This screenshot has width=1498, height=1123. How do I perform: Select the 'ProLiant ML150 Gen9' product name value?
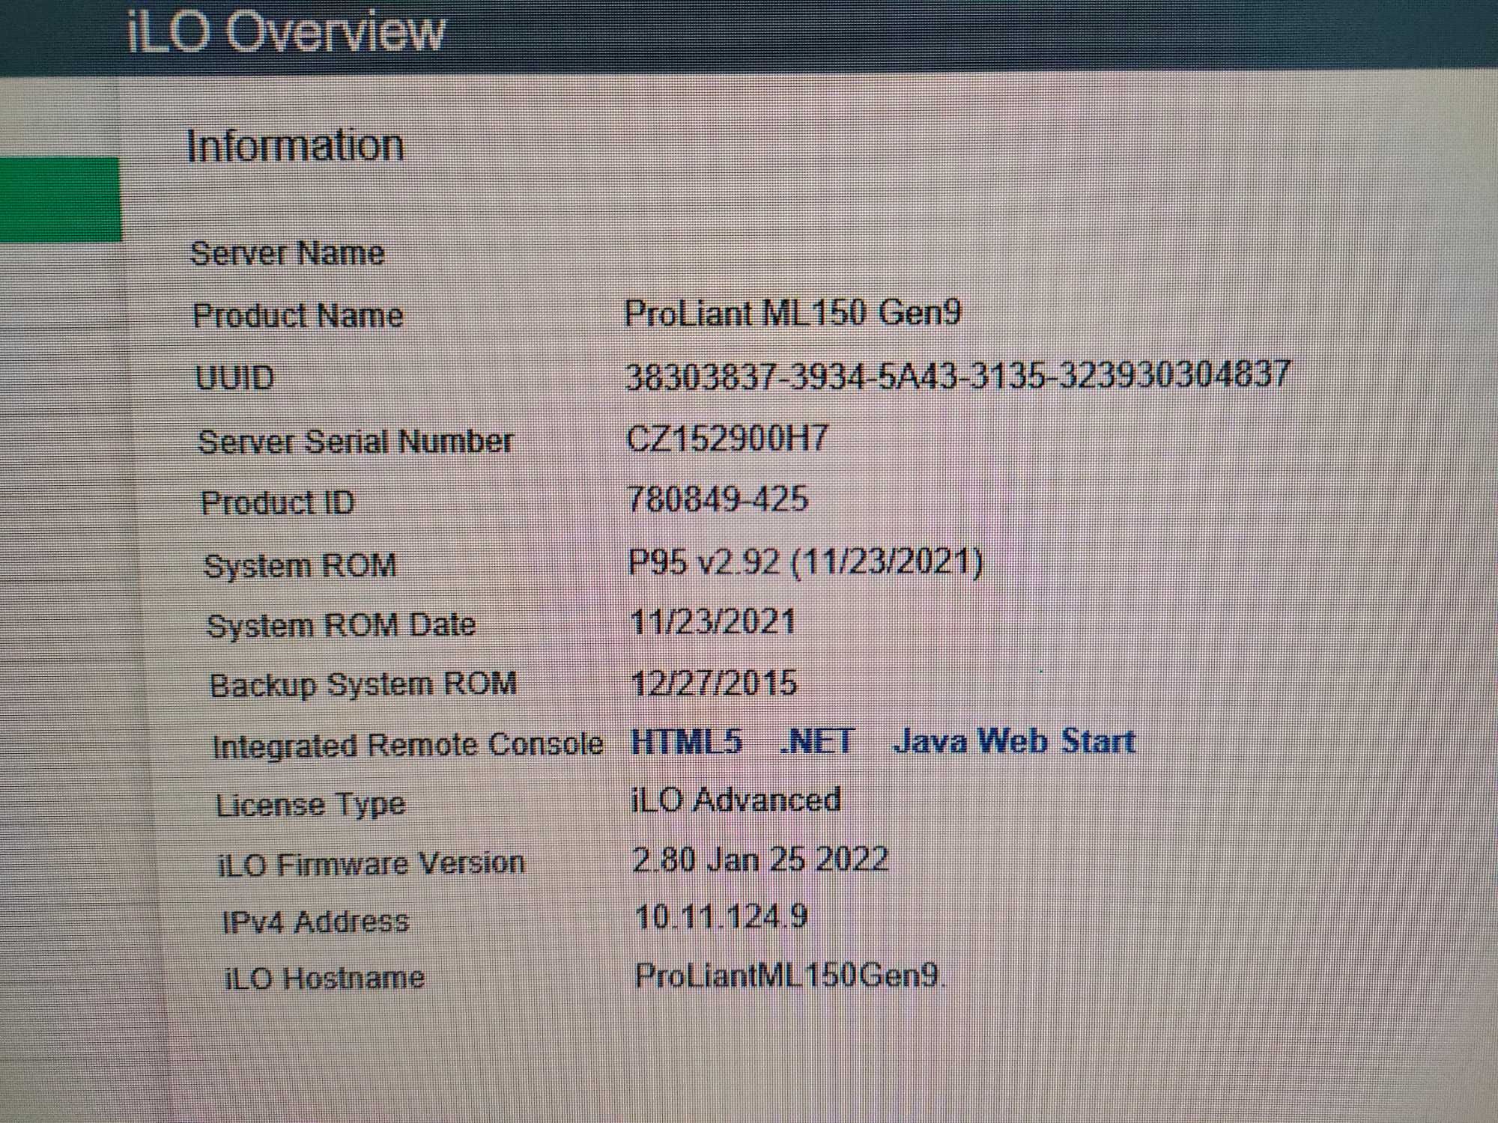(x=792, y=313)
